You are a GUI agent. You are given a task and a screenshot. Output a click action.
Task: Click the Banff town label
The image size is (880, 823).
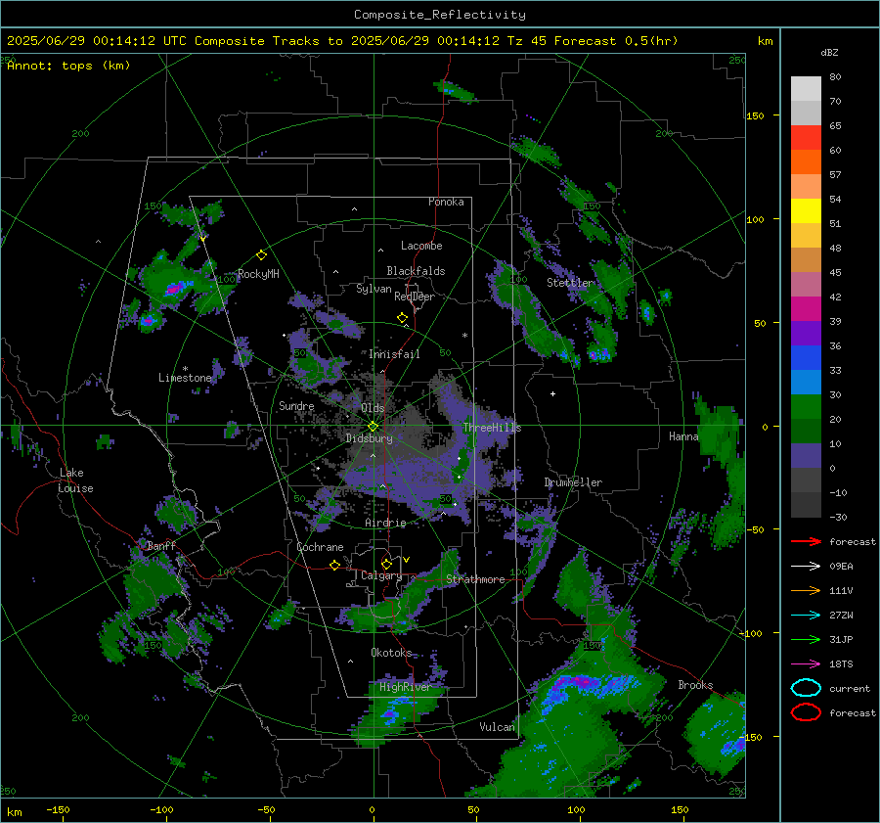pyautogui.click(x=161, y=545)
